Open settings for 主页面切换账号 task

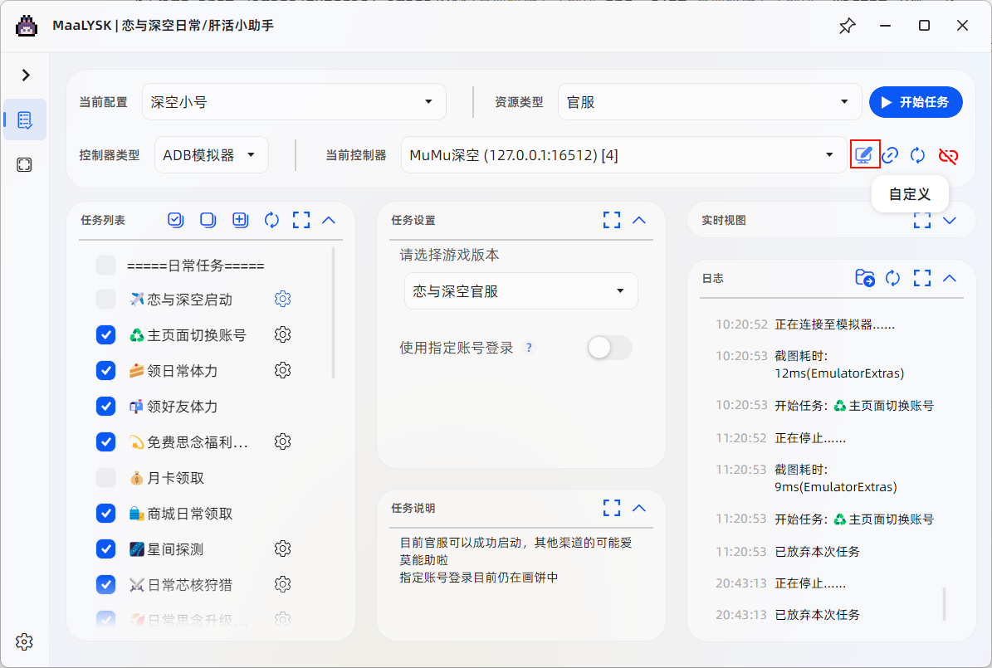[x=283, y=334]
